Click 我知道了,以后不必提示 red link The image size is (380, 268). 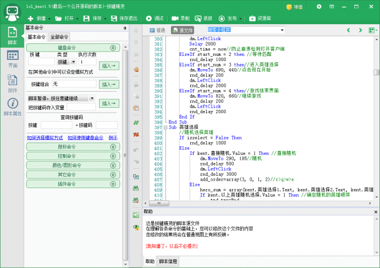172,246
